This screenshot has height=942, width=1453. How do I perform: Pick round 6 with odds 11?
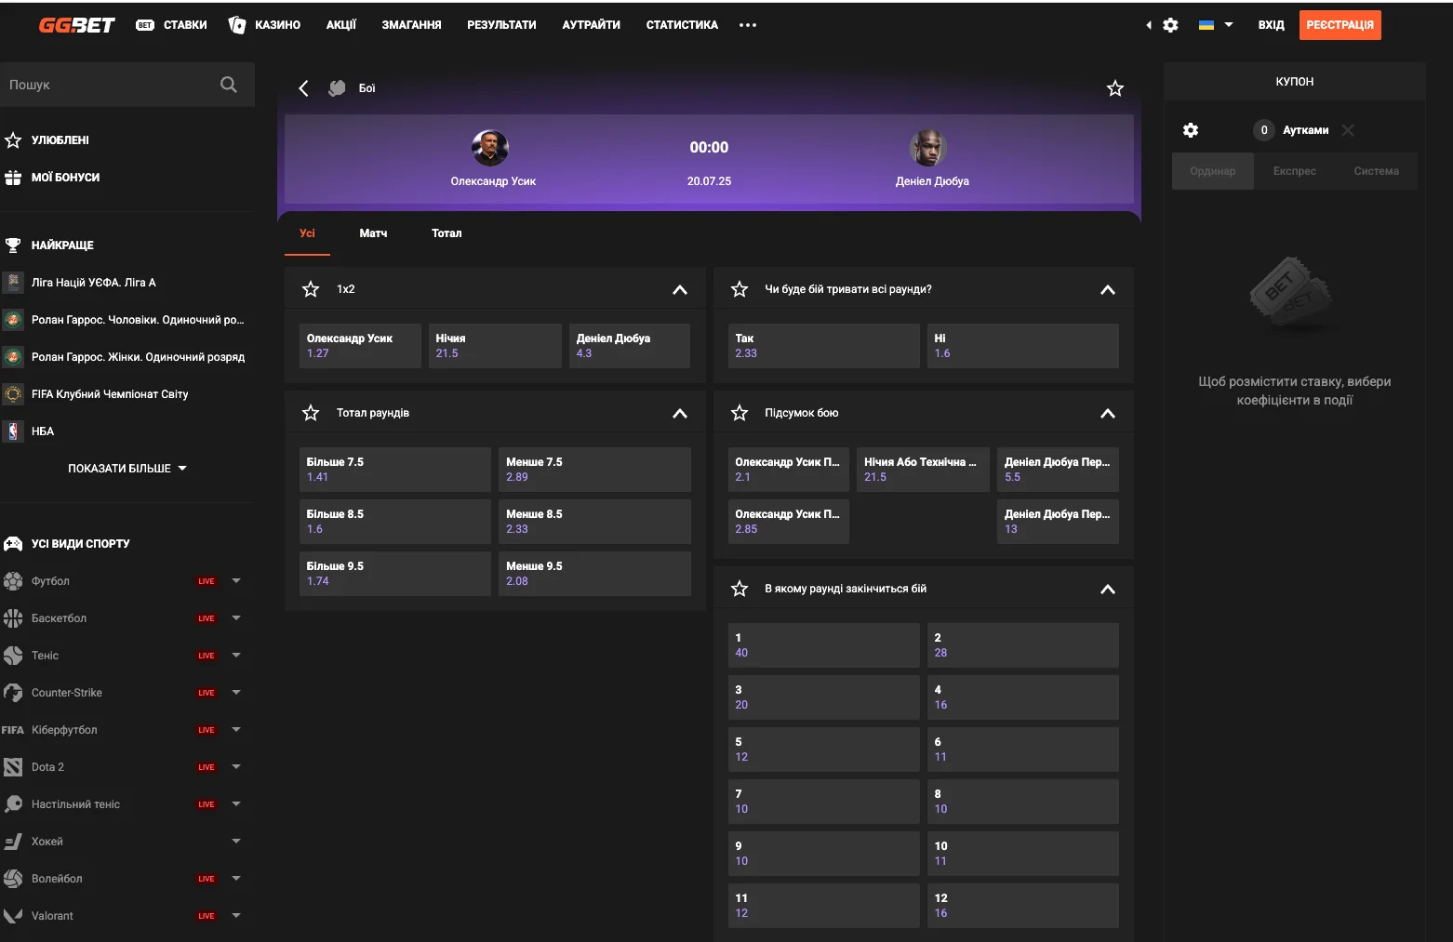point(1022,750)
